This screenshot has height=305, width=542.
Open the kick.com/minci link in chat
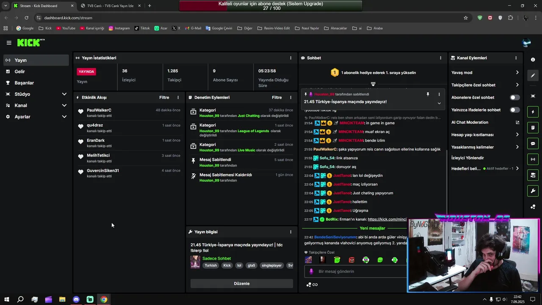[387, 219]
